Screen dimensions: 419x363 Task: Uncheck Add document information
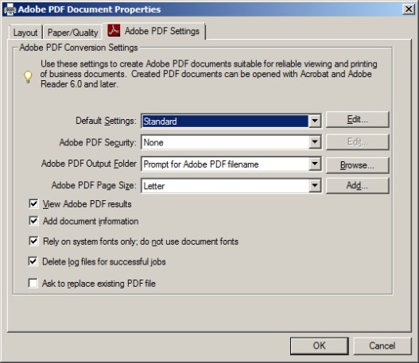pyautogui.click(x=33, y=221)
